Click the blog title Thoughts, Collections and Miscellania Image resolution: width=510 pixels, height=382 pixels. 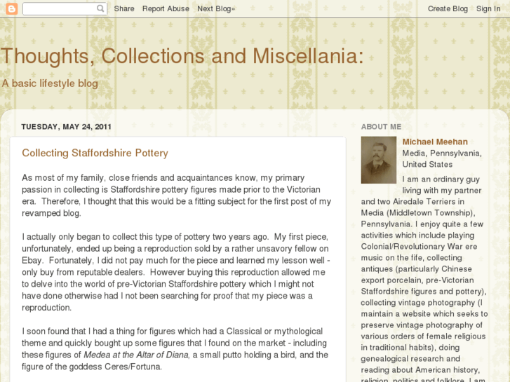coord(182,56)
